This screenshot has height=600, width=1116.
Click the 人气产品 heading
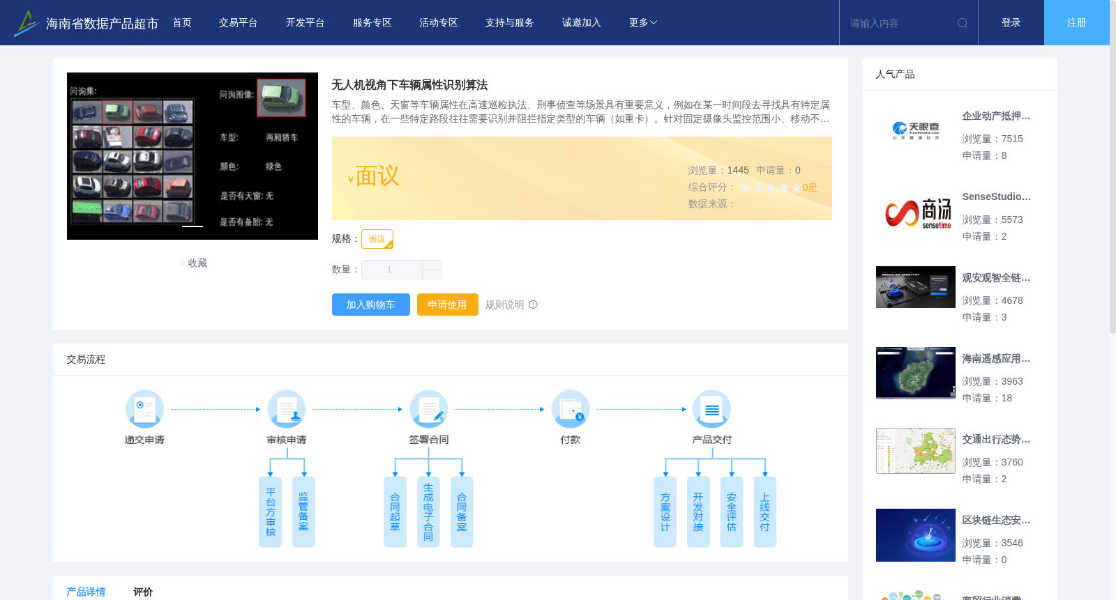(x=895, y=75)
